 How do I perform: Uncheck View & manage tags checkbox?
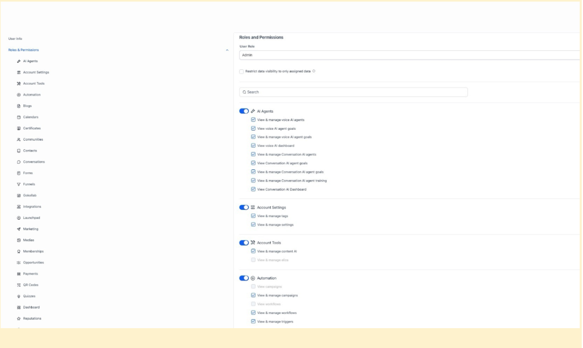pyautogui.click(x=253, y=216)
